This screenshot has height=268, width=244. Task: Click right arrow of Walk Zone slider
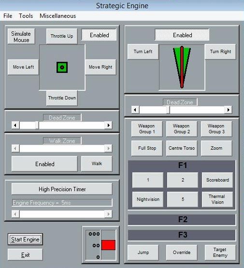point(108,148)
